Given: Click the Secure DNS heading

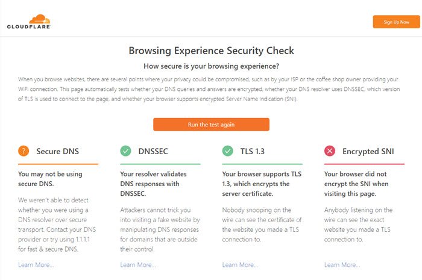Looking at the screenshot, I should coord(58,151).
